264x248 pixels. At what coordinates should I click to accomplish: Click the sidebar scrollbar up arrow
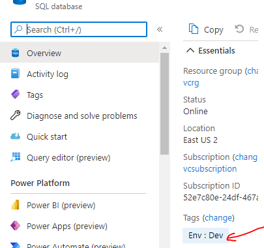(x=164, y=48)
